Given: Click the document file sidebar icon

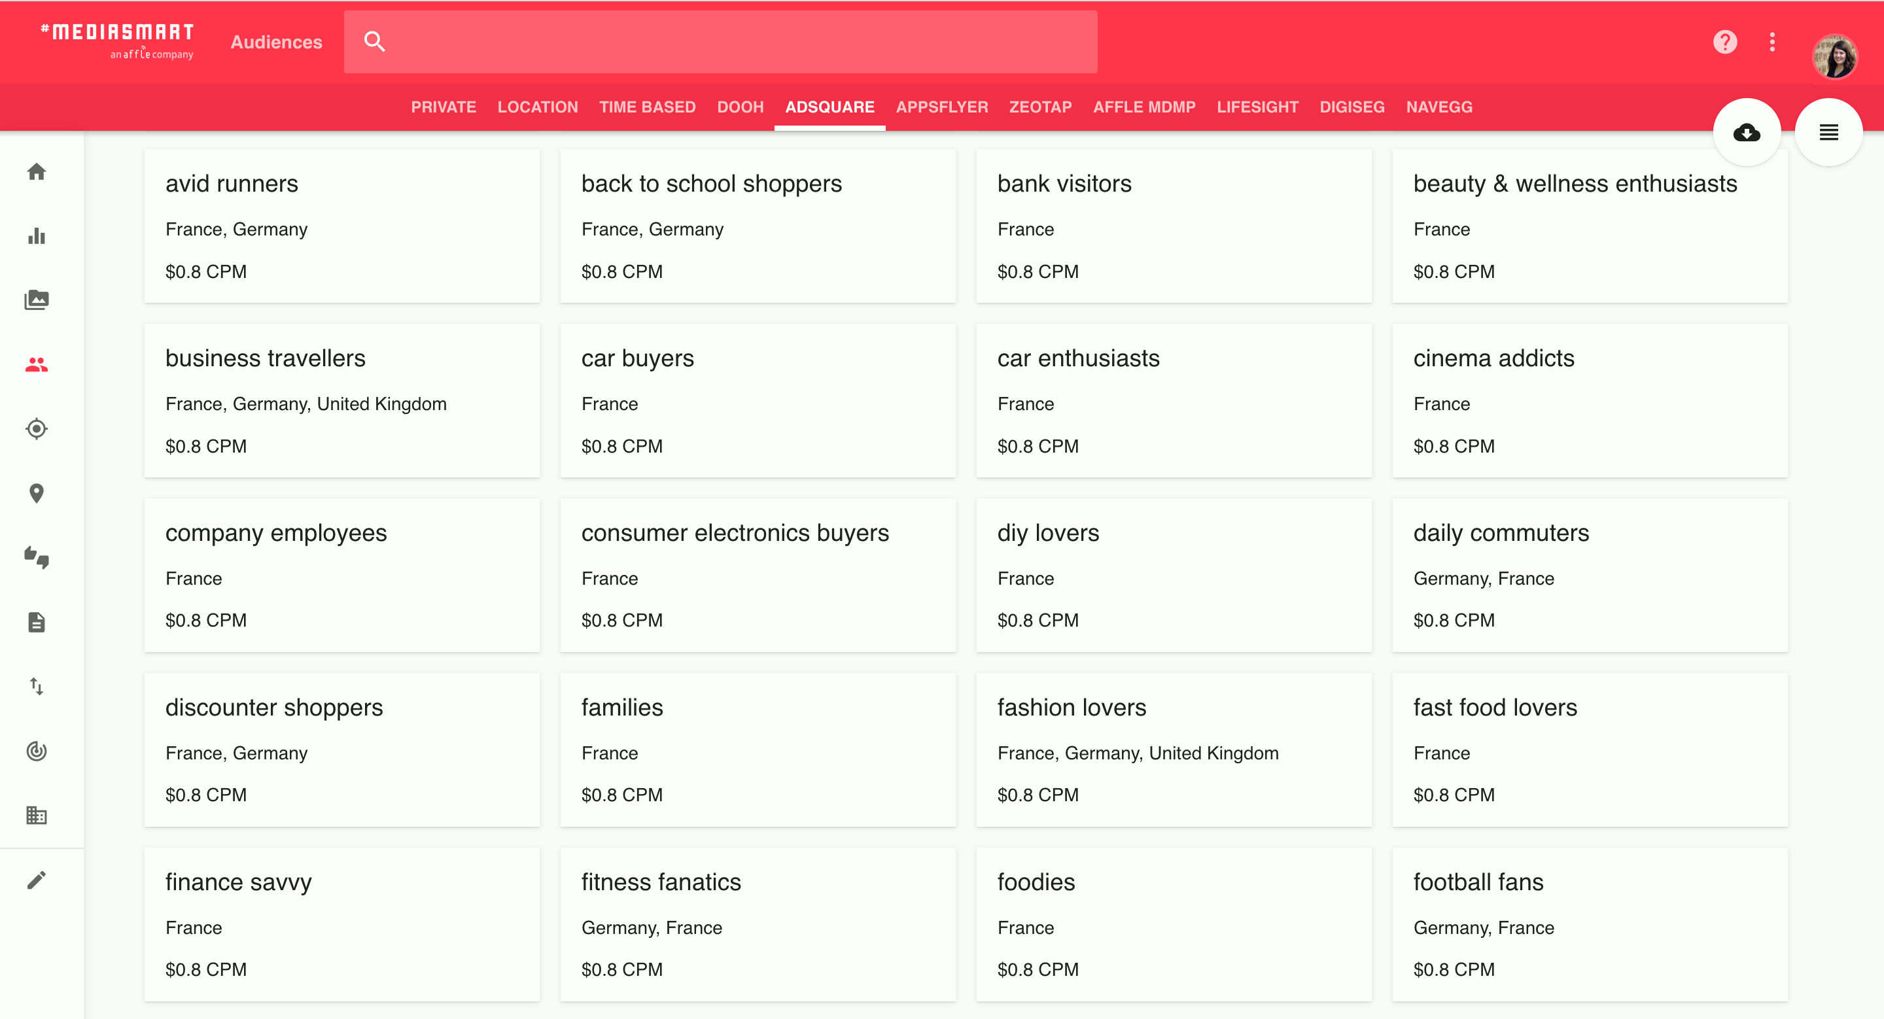Looking at the screenshot, I should [x=37, y=622].
